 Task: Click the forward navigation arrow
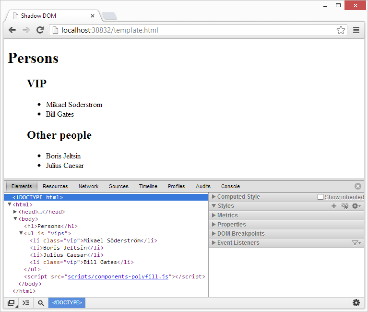[x=26, y=30]
